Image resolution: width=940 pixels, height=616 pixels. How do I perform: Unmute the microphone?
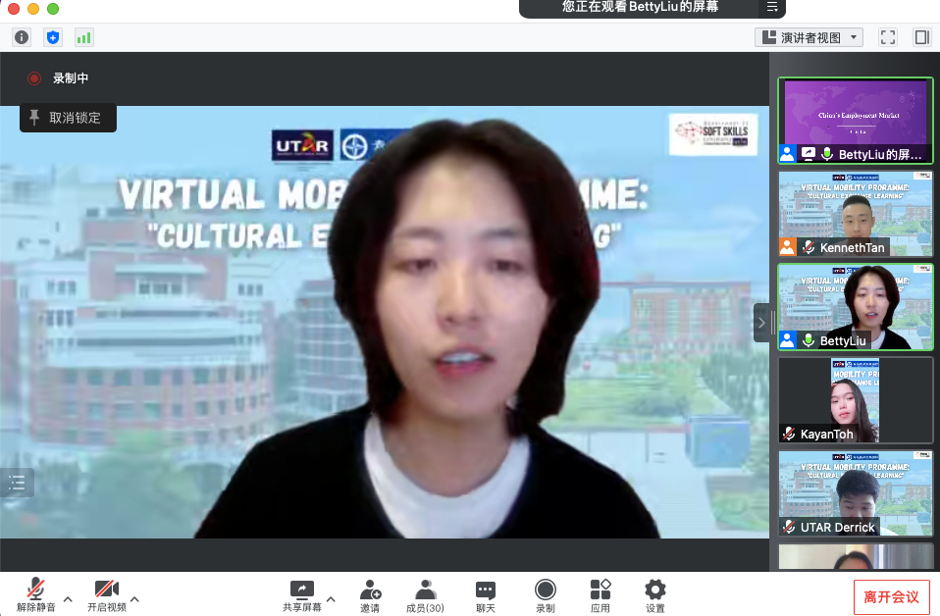point(35,594)
